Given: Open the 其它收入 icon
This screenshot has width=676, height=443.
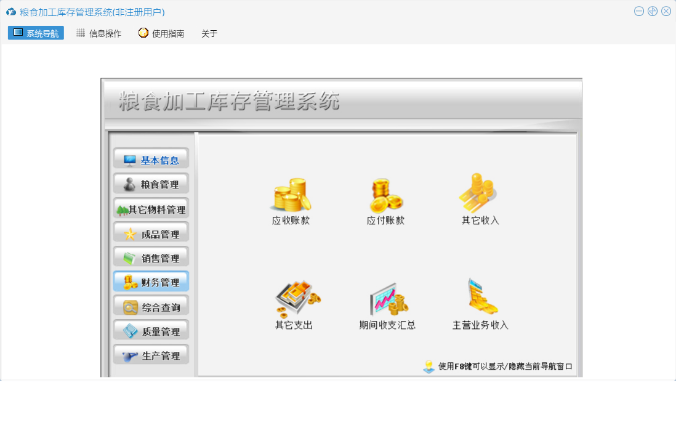Looking at the screenshot, I should [478, 193].
